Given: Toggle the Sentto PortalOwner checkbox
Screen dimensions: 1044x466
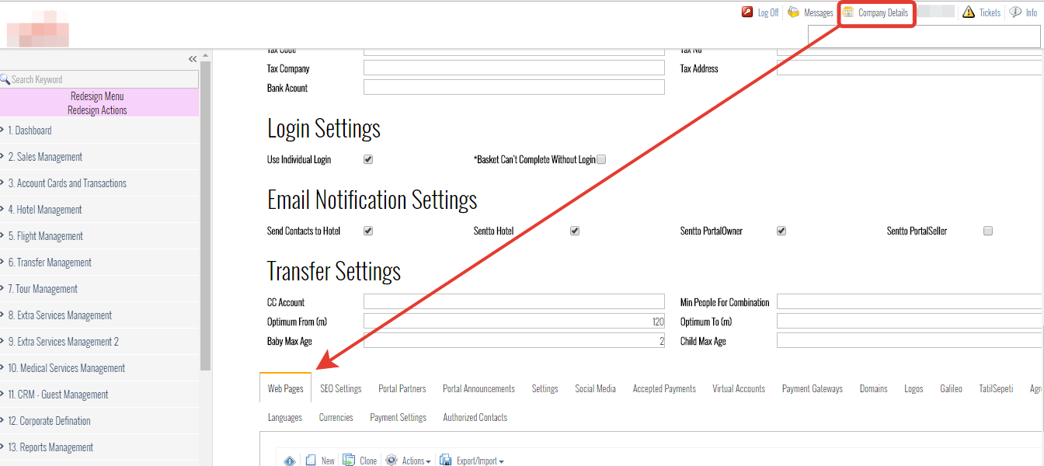Looking at the screenshot, I should (781, 231).
